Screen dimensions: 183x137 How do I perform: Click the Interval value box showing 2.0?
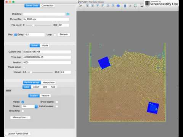click(x=66, y=72)
